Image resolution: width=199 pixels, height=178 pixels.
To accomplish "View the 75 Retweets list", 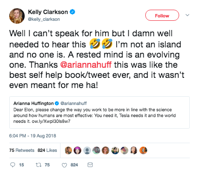I will tap(22, 150).
